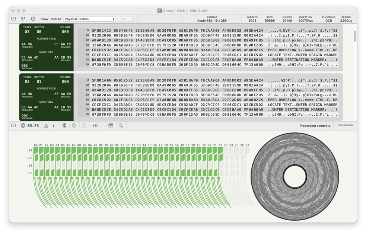This screenshot has width=366, height=234.
Task: Click sector 01 ASCII text FFER OVERFLOW
Action: pos(282,100)
